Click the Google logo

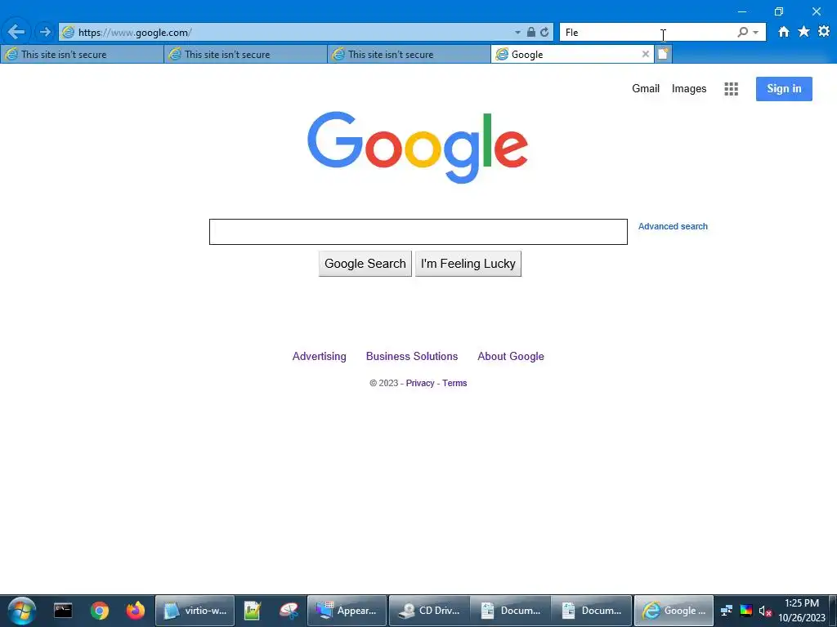(418, 147)
